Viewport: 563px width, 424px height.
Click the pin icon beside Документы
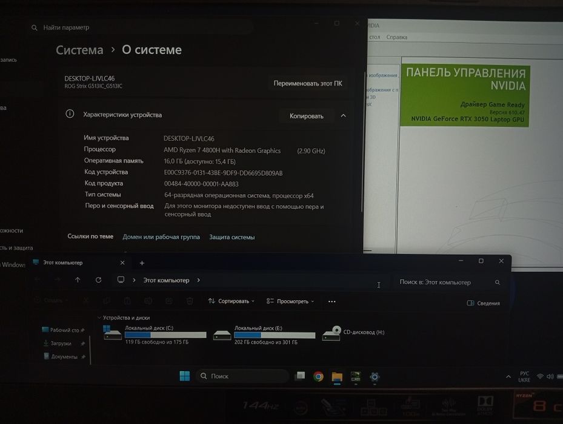click(83, 357)
